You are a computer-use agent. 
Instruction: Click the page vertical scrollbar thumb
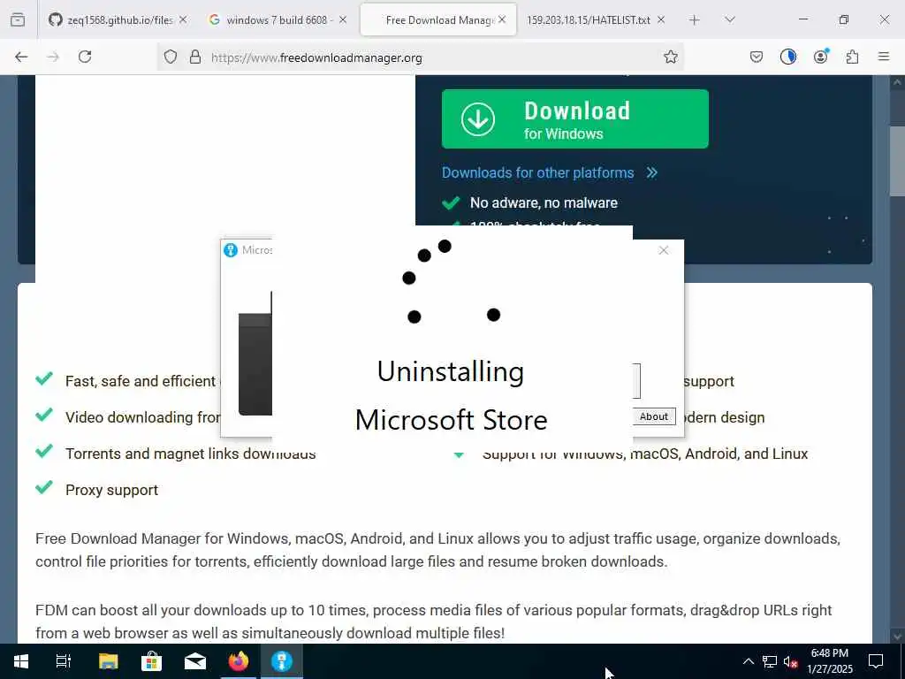tap(897, 162)
